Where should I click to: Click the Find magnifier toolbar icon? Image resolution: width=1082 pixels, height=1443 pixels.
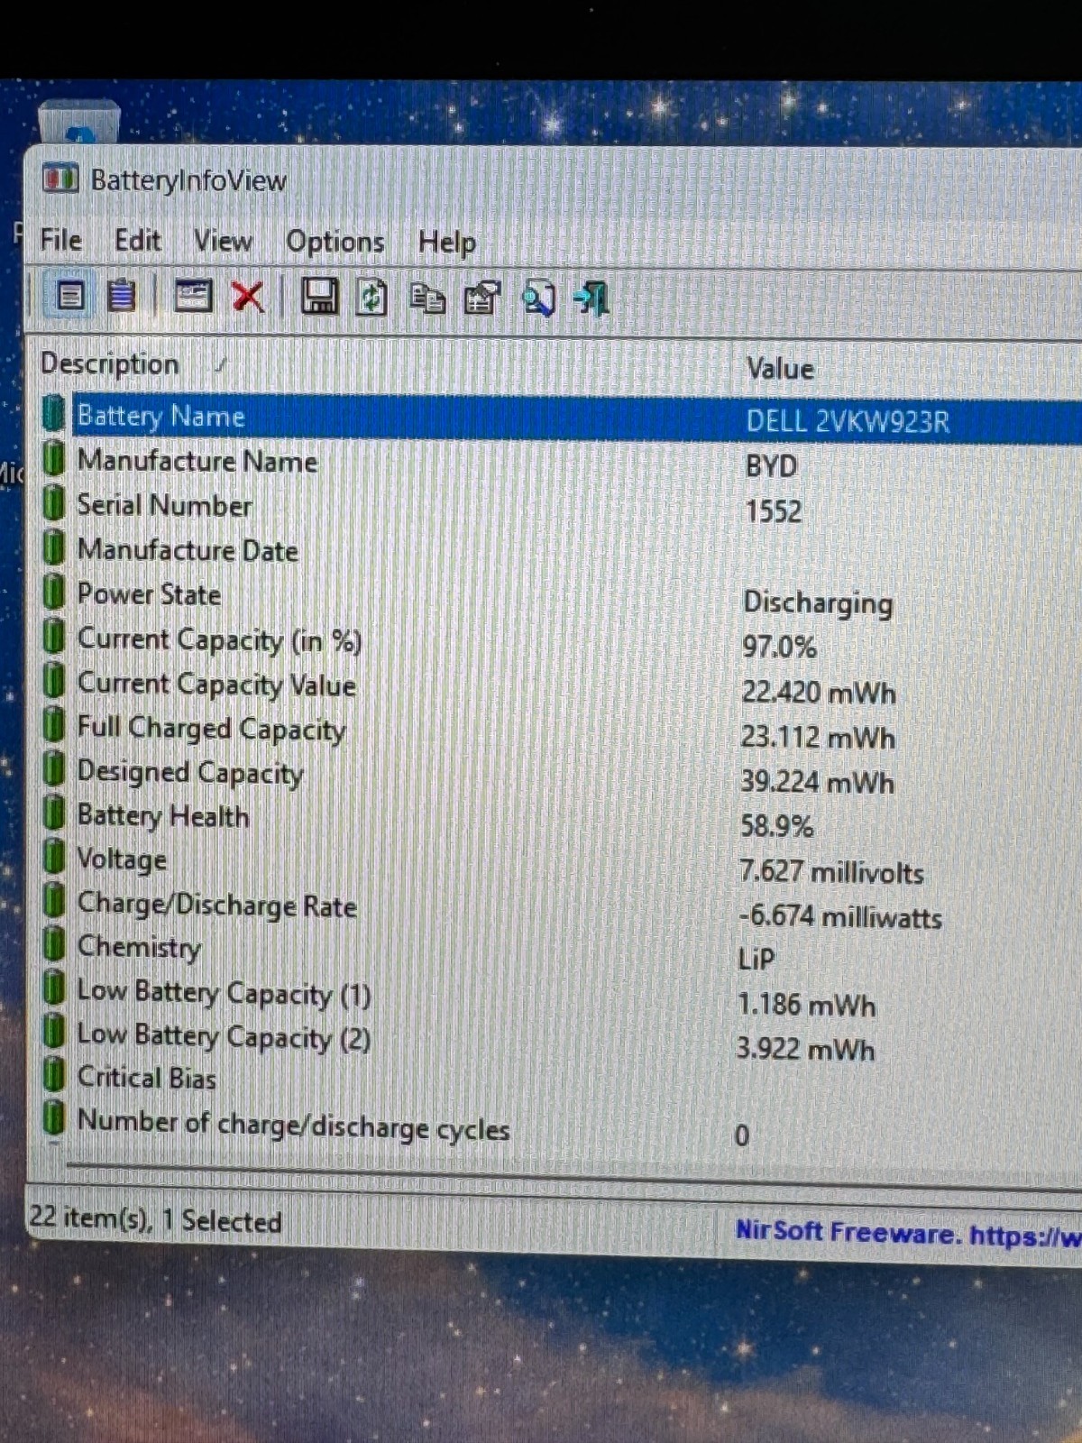pos(538,299)
